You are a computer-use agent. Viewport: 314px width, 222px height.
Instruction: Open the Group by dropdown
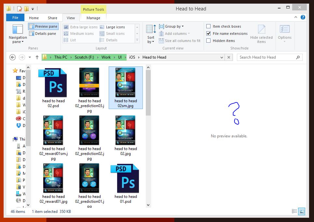tap(171, 26)
